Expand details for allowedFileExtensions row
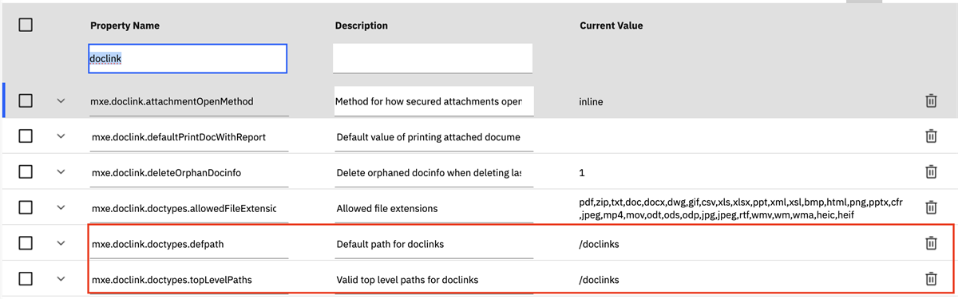Viewport: 958px width, 299px height. tap(61, 207)
